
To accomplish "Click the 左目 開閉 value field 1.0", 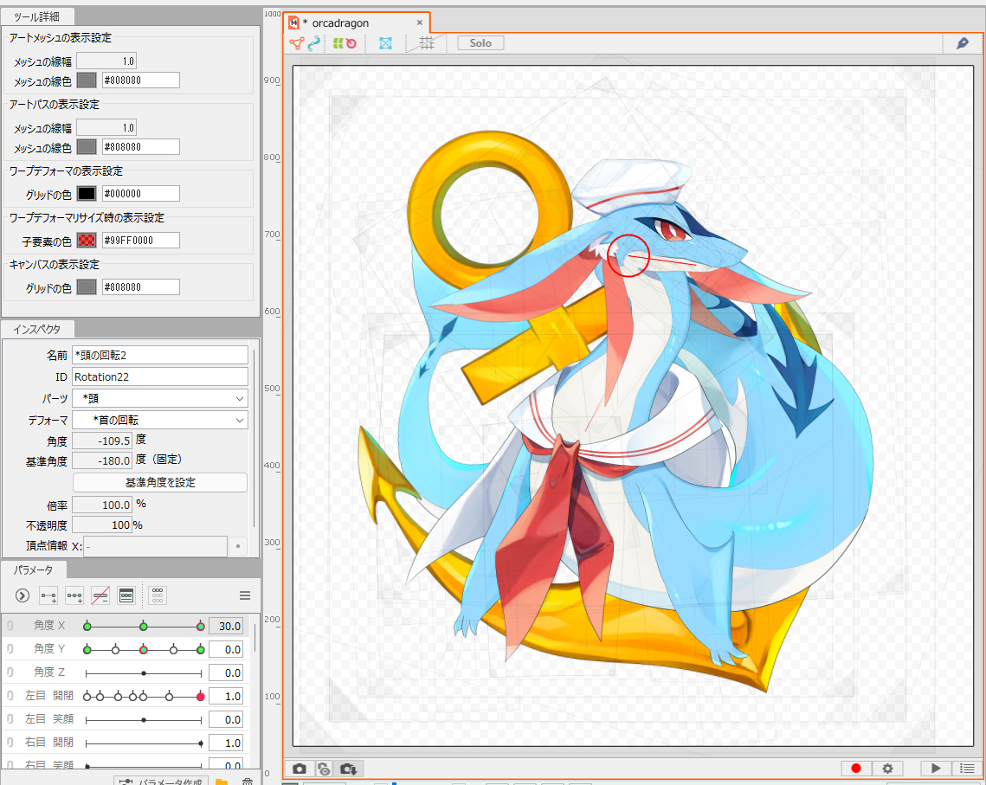I will [225, 697].
